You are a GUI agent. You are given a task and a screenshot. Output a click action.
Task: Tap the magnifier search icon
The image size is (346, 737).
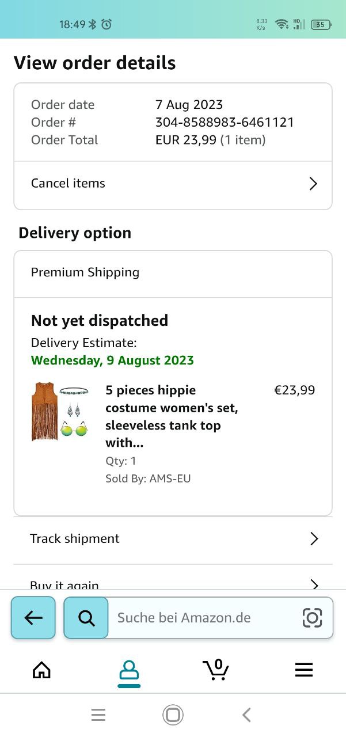86,618
